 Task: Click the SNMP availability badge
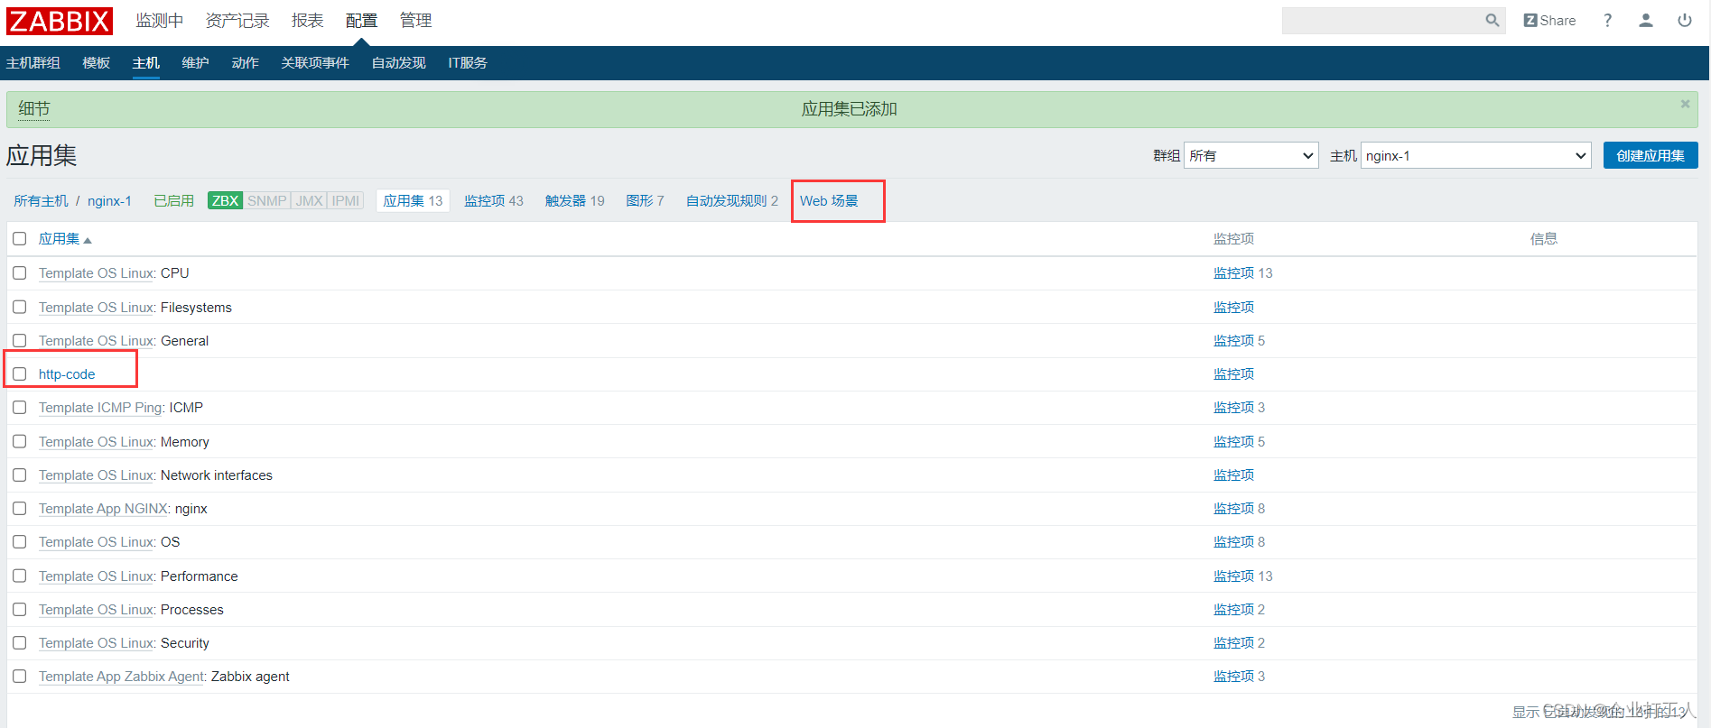pos(267,201)
